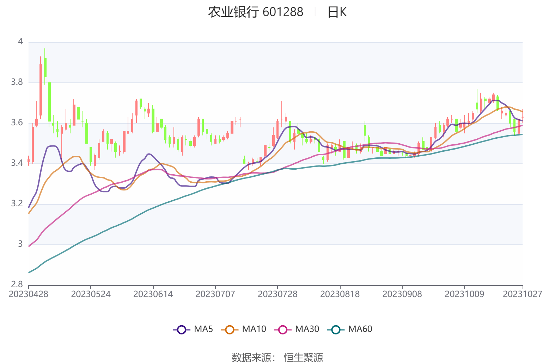
Task: Click the 20230428 date on the x-axis
Action: (x=29, y=294)
